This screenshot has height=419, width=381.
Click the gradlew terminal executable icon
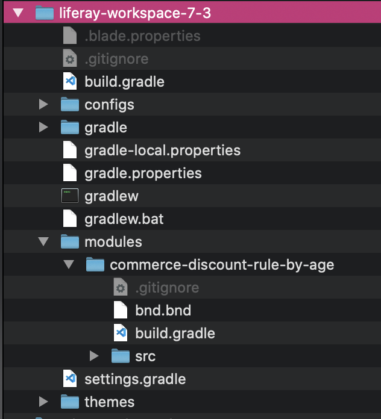70,196
